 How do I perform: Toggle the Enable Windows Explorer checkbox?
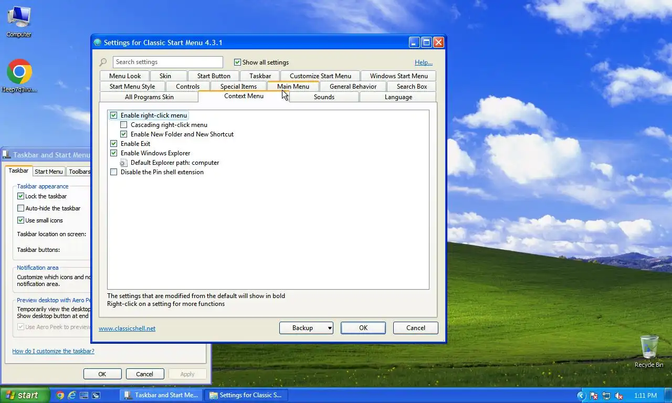[x=114, y=153]
